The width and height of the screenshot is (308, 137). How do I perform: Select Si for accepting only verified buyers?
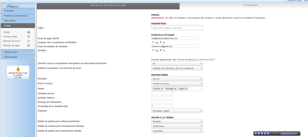click(x=161, y=42)
